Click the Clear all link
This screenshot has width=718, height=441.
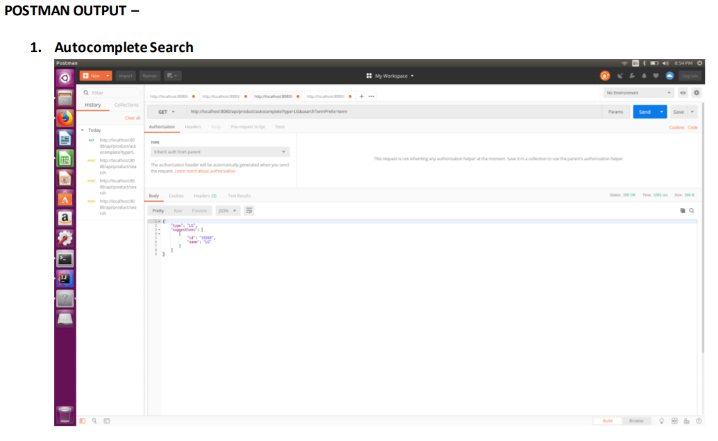(x=133, y=118)
